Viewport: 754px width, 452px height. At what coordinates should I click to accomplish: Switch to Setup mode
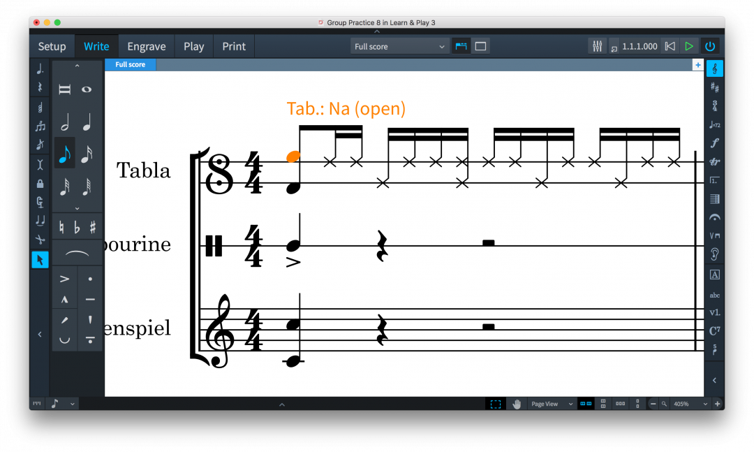point(52,47)
